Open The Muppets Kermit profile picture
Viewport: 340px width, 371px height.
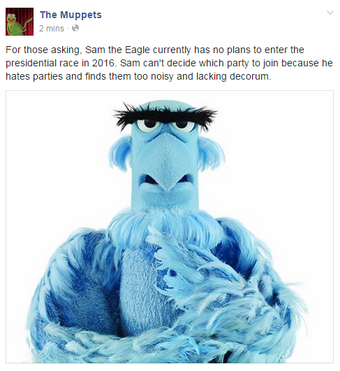tap(20, 22)
